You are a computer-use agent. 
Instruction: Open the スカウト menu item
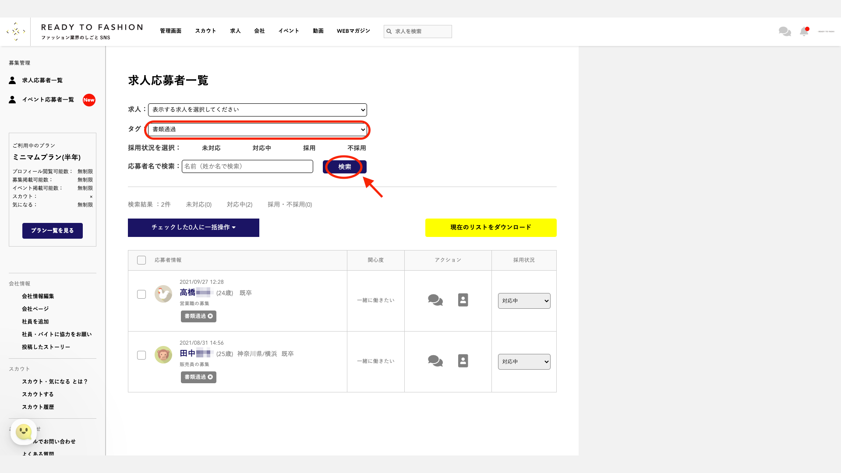click(x=205, y=31)
